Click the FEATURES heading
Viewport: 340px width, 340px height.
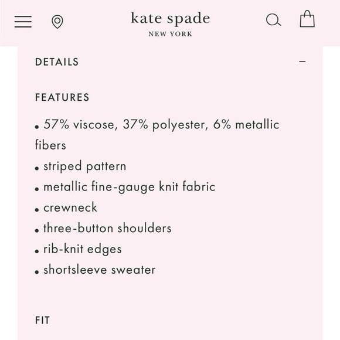pyautogui.click(x=62, y=97)
